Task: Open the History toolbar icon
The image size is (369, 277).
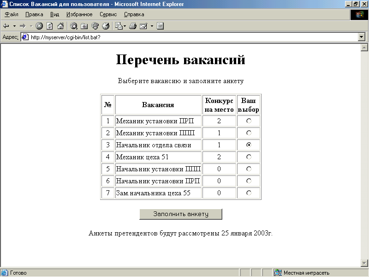Action: pyautogui.click(x=106, y=26)
